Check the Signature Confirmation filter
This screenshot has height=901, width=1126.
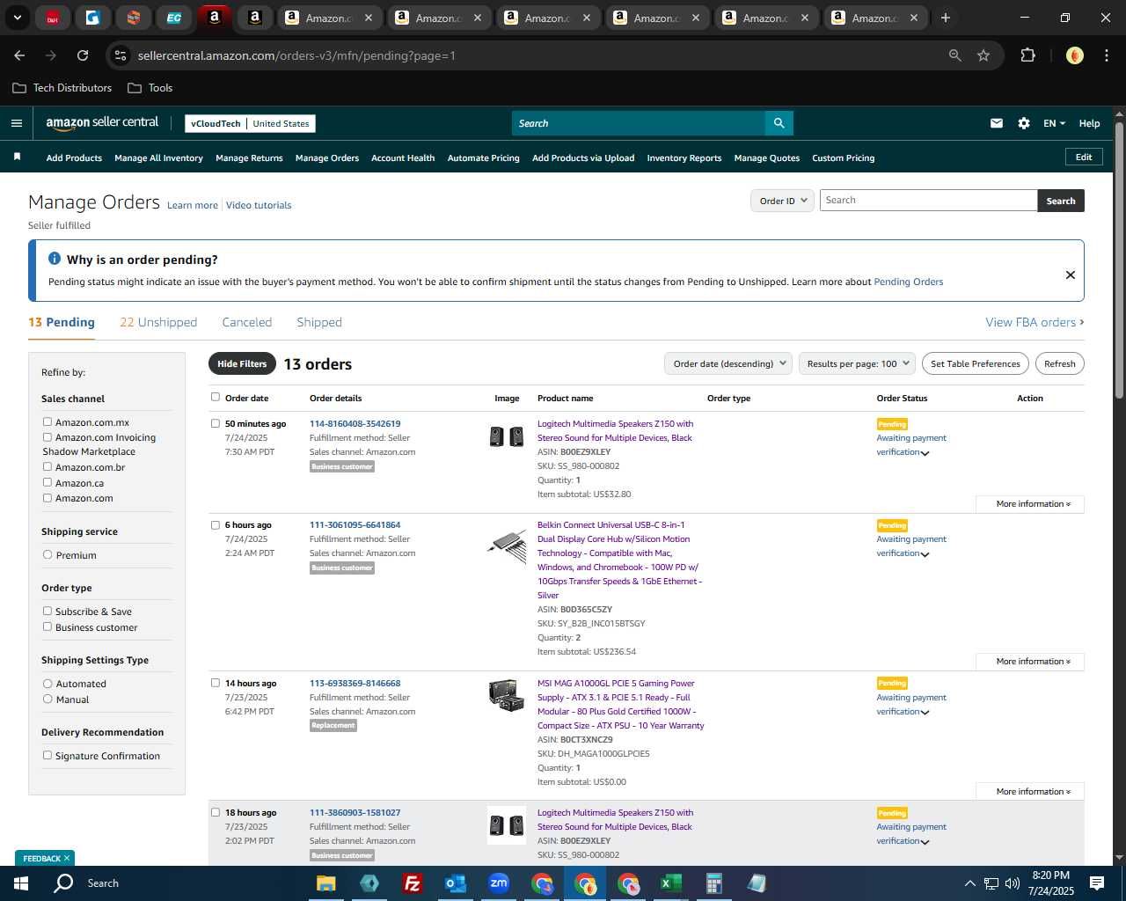(48, 755)
